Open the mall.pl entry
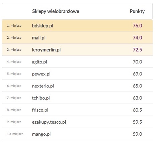 point(38,38)
